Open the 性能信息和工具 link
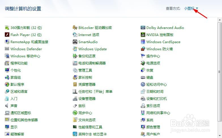Image resolution: width=222 pixels, height=138 pixels. point(90,127)
